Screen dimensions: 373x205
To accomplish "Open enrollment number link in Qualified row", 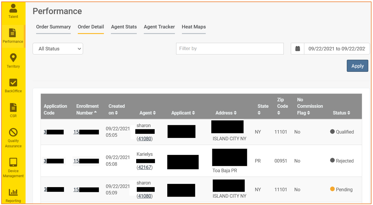I will point(86,132).
